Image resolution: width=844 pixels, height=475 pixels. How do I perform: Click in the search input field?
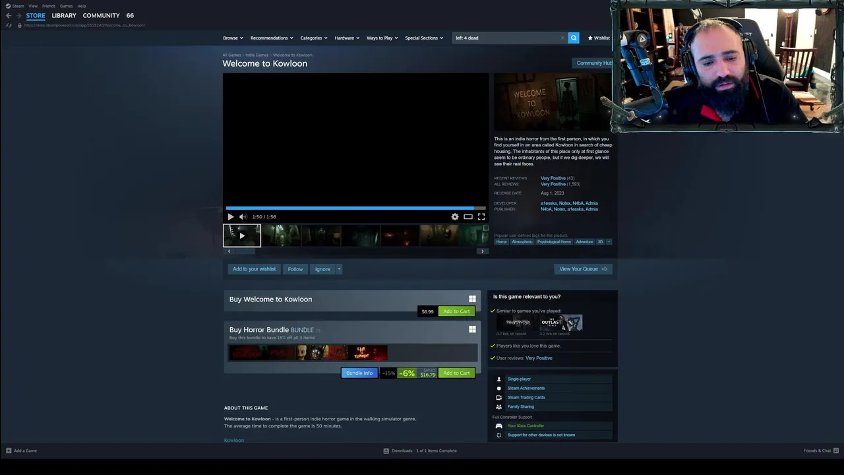[x=506, y=38]
